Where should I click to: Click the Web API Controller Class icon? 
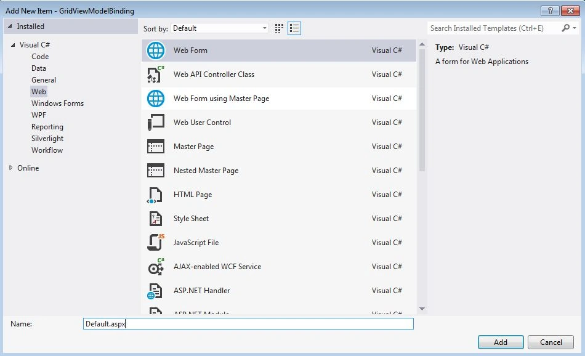[156, 75]
